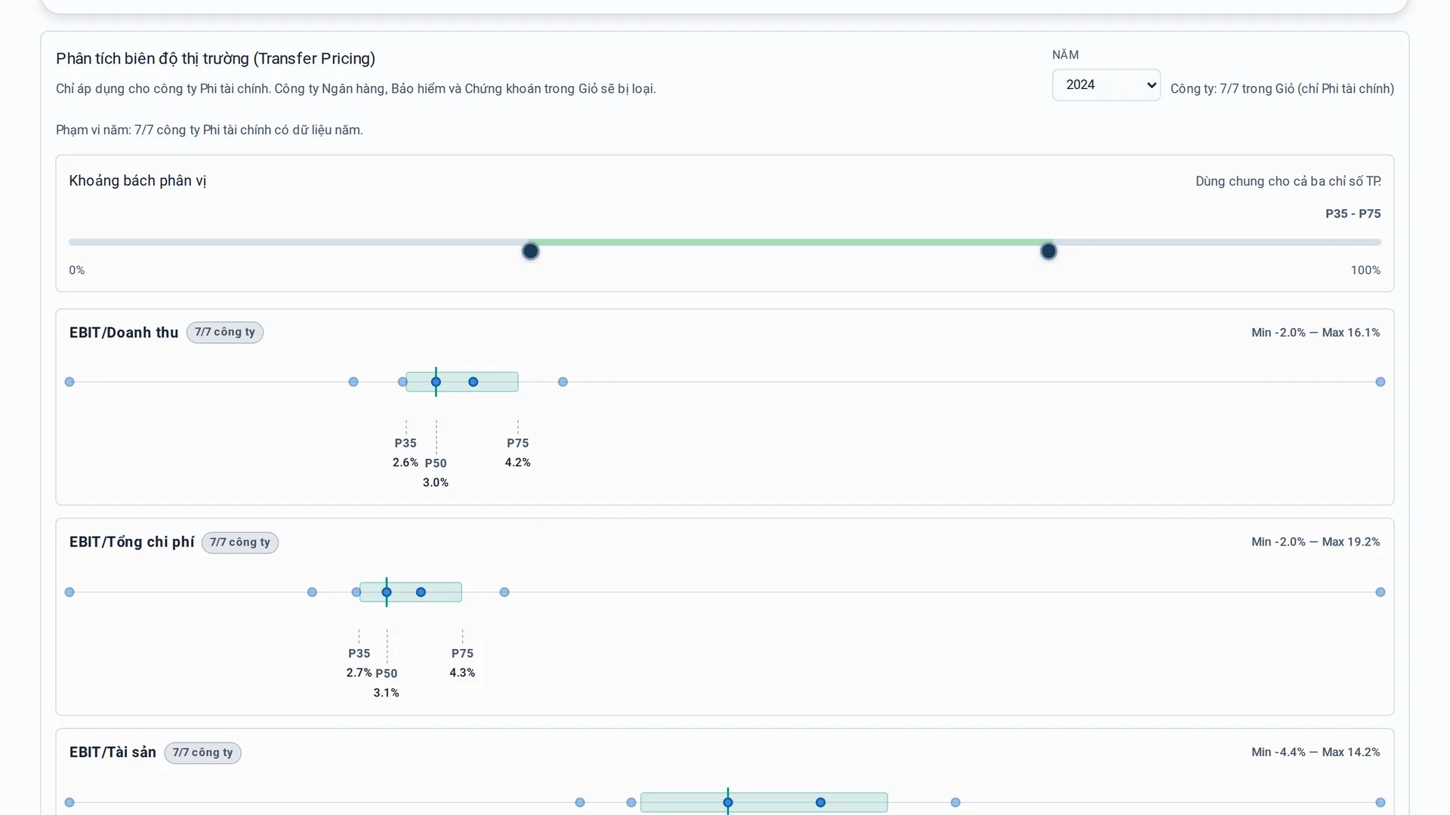Grab the lower percentile slider handle
The width and height of the screenshot is (1450, 815).
pyautogui.click(x=531, y=251)
